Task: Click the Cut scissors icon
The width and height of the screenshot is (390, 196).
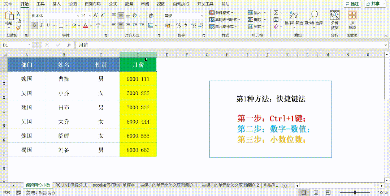Action: [18, 14]
